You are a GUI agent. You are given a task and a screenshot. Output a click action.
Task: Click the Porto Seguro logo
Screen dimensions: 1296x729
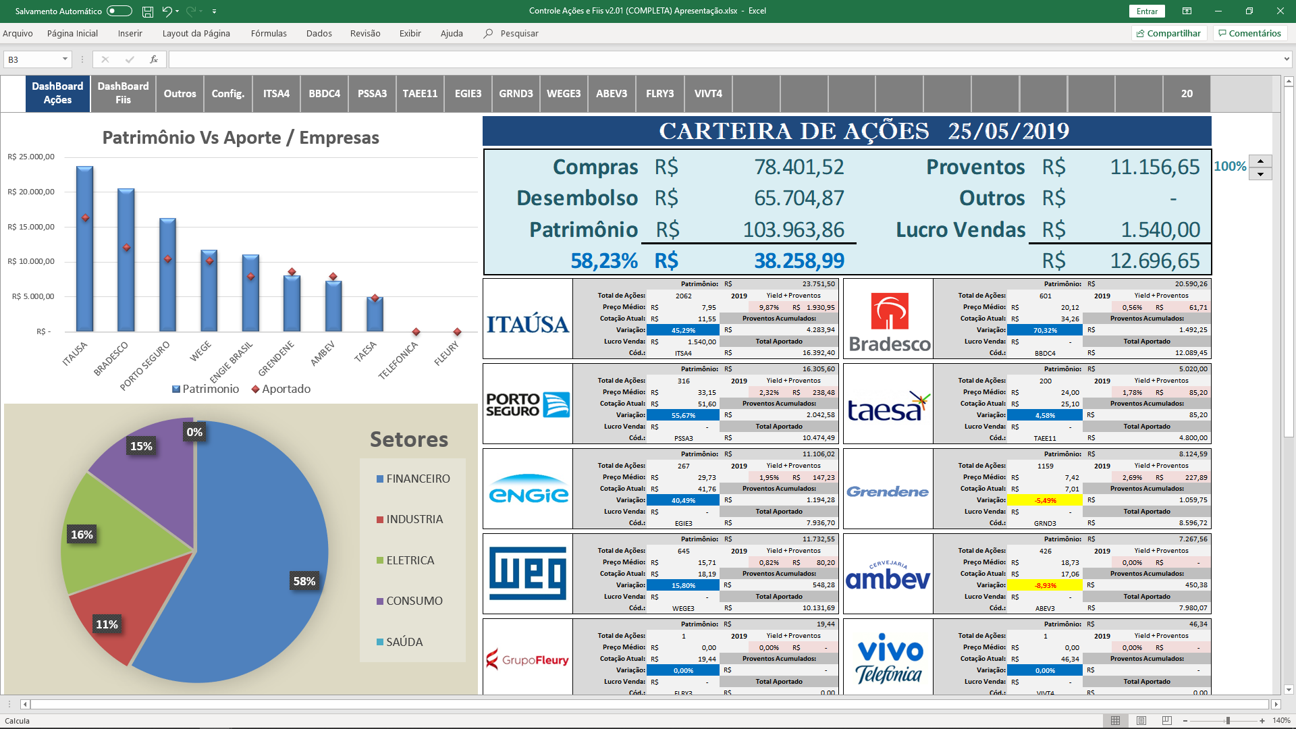pos(528,404)
